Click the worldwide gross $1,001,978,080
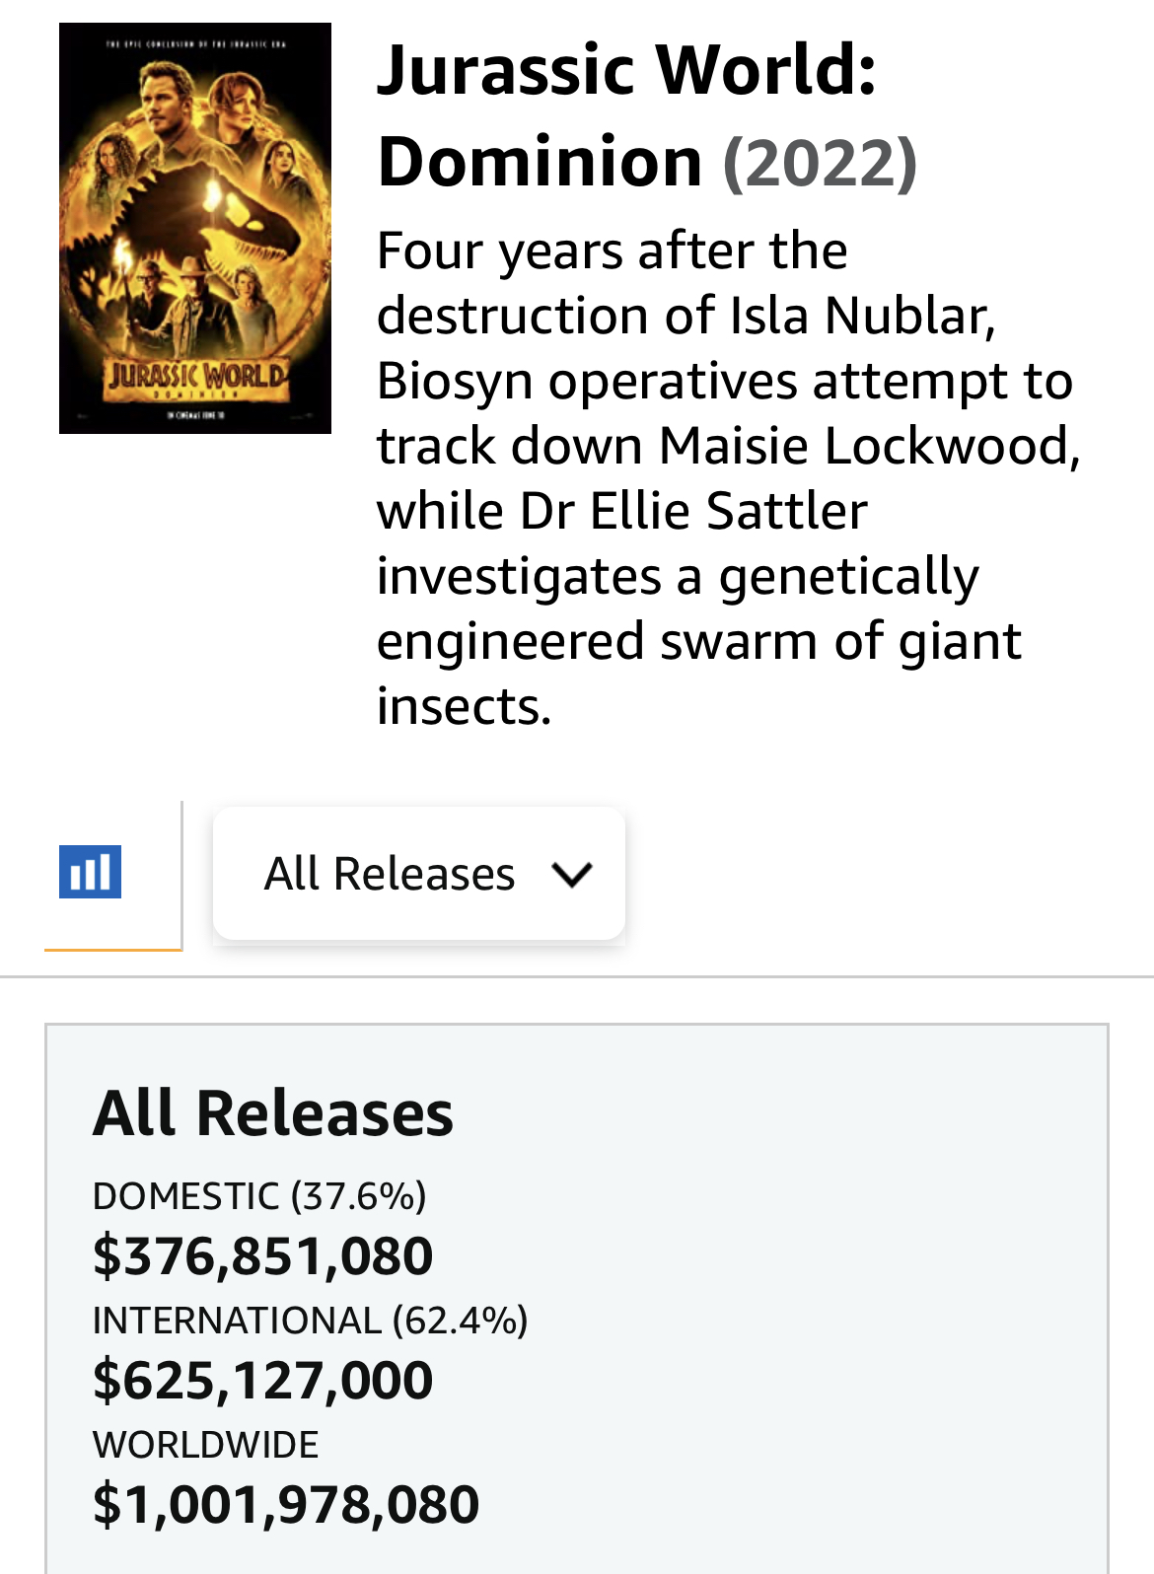Screen dimensions: 1154x1574 click(x=286, y=1504)
